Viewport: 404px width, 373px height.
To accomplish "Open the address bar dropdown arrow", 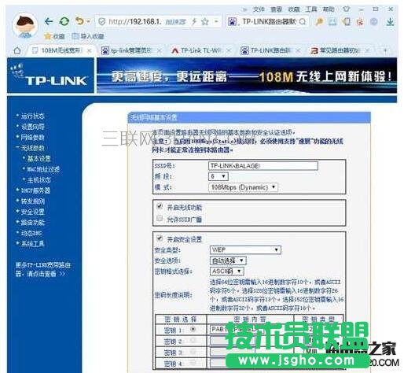I will click(216, 21).
